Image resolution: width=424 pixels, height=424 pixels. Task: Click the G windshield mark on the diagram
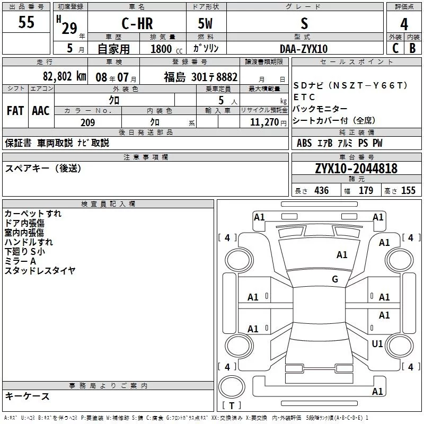pos(335,279)
